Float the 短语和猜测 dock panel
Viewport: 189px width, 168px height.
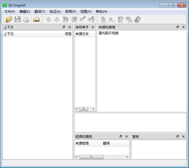[121, 136]
